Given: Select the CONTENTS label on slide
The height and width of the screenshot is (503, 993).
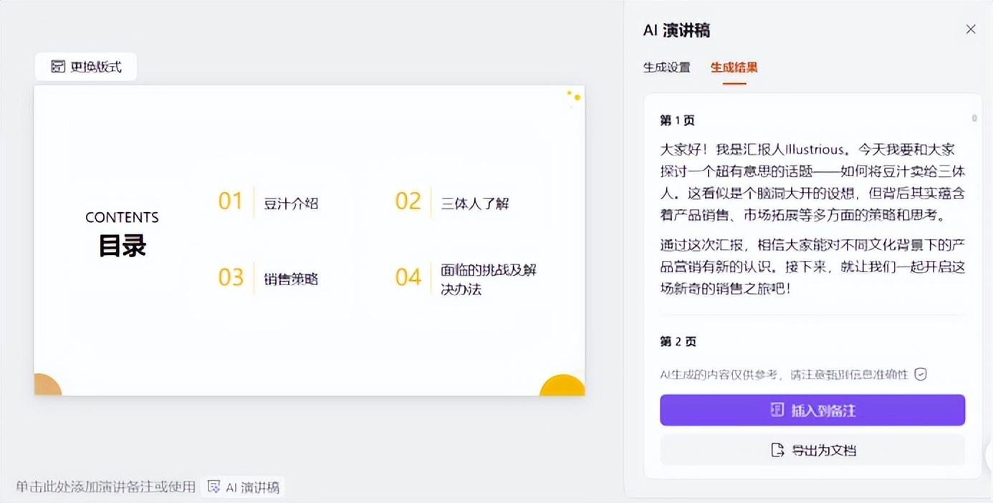Looking at the screenshot, I should pyautogui.click(x=122, y=217).
